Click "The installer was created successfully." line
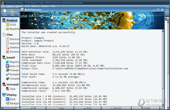Image resolution: width=170 pixels, height=110 pixels. pos(49,32)
